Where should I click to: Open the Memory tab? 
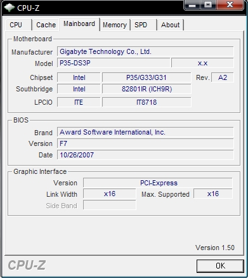click(115, 25)
